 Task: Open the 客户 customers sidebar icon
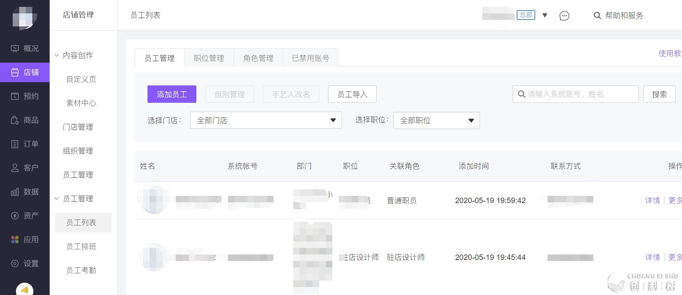(15, 168)
